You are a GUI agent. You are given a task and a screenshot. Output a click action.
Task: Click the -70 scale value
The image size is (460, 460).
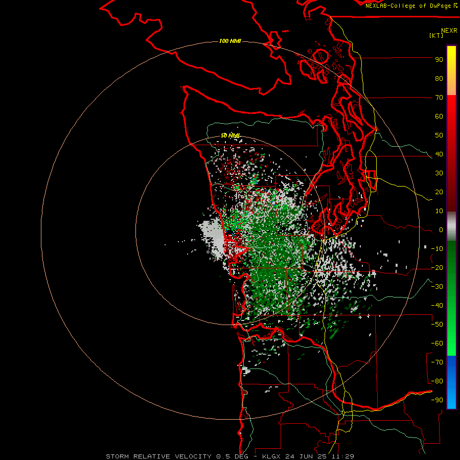437,362
